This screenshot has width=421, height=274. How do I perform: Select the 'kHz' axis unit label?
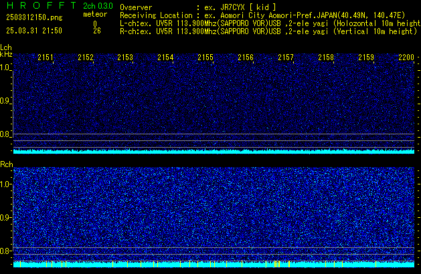pos(6,54)
